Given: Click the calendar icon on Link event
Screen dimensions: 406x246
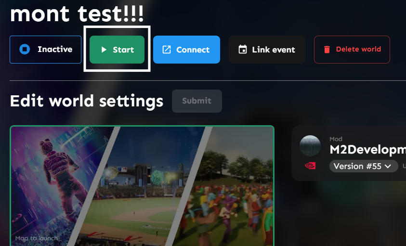Looking at the screenshot, I should coord(243,49).
